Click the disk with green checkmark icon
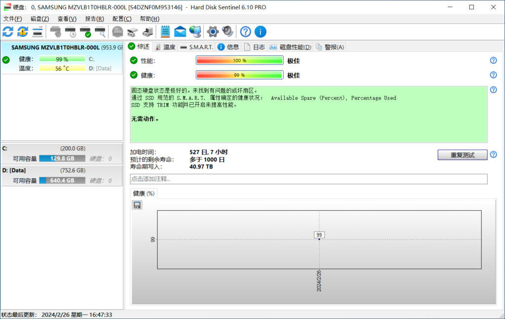The height and width of the screenshot is (319, 505). coord(85,32)
